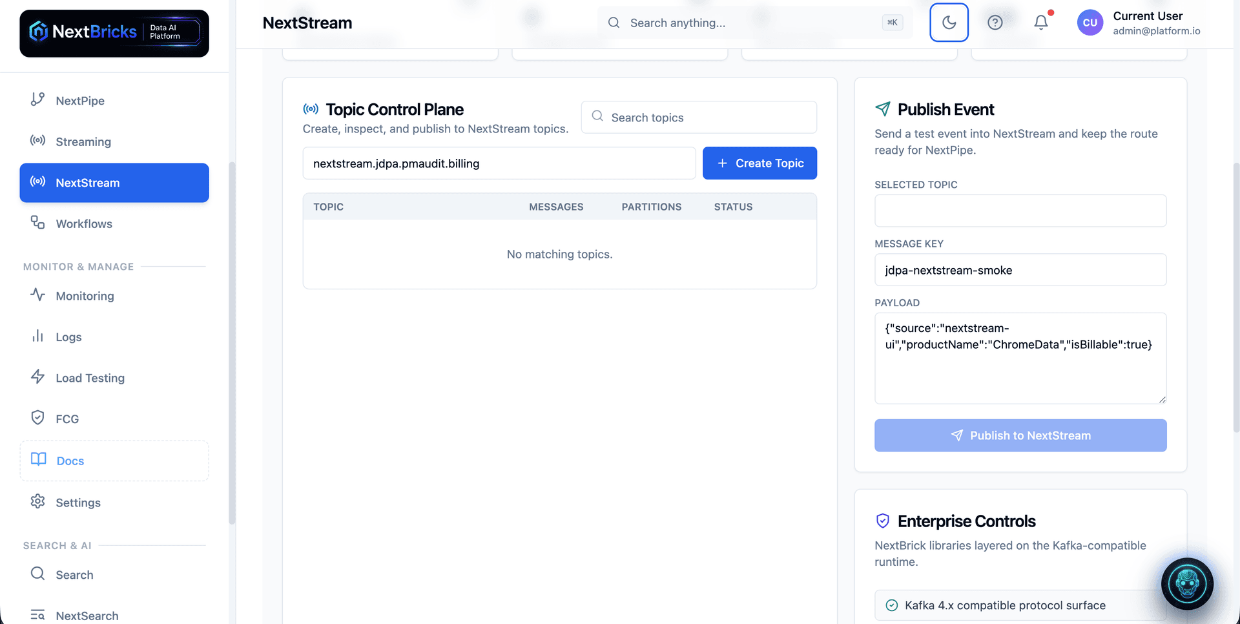The image size is (1240, 624).
Task: Click Create Topic button
Action: tap(759, 163)
